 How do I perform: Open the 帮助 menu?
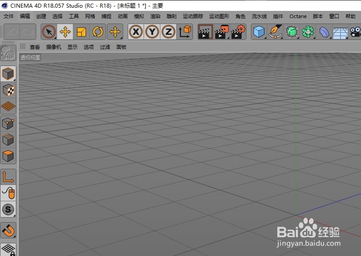coord(351,16)
